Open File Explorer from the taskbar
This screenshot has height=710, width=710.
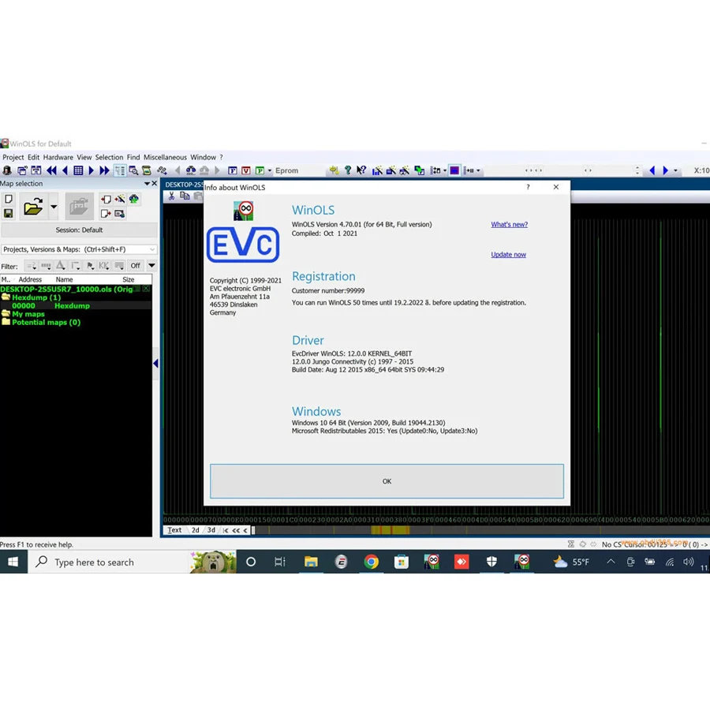click(x=311, y=562)
